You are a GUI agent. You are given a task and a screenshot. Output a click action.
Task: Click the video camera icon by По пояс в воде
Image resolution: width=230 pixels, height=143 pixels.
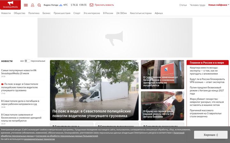click(x=2, y=84)
